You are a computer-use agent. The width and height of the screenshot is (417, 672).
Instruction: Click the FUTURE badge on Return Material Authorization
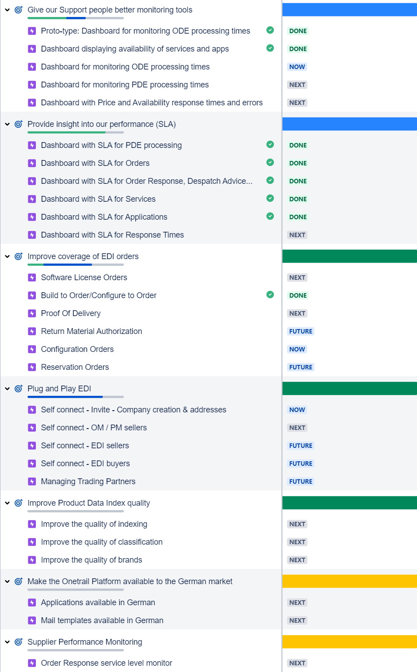pos(300,331)
